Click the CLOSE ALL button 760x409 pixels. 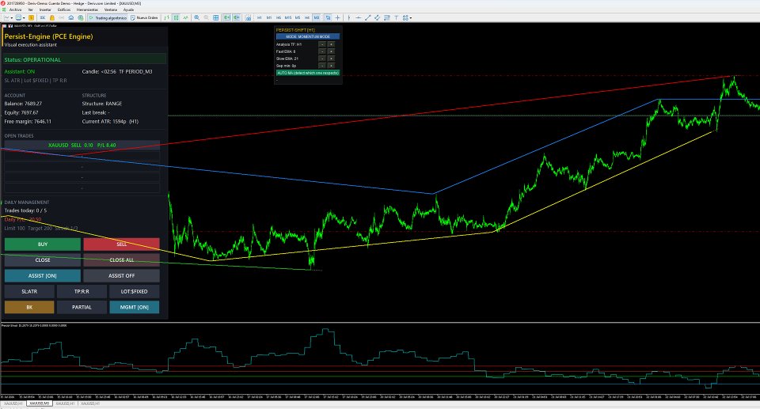(121, 259)
